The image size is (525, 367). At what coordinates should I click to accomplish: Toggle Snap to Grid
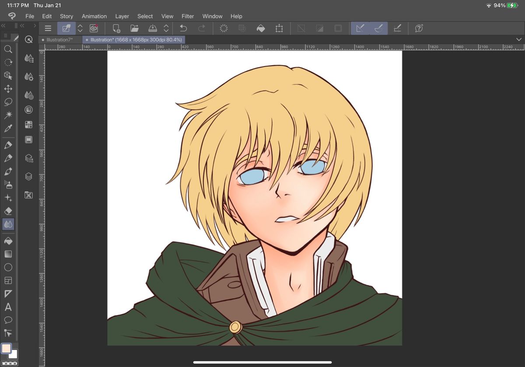coord(397,28)
